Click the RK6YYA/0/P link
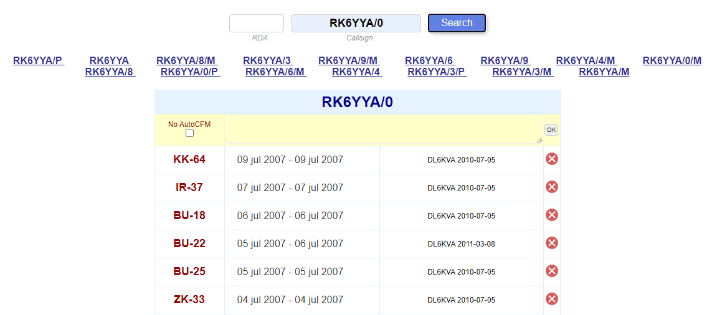 [189, 72]
